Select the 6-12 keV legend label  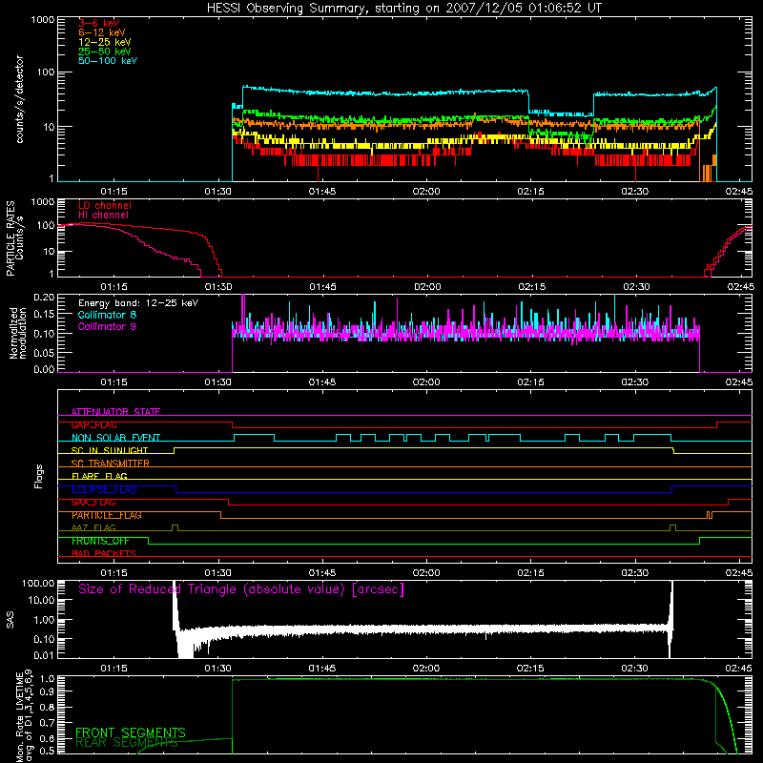tap(102, 32)
